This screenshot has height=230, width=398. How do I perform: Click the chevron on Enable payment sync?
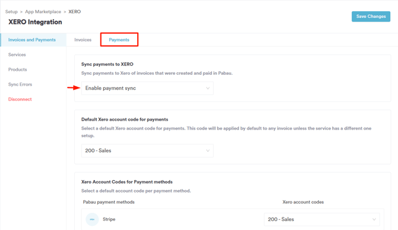pyautogui.click(x=208, y=89)
